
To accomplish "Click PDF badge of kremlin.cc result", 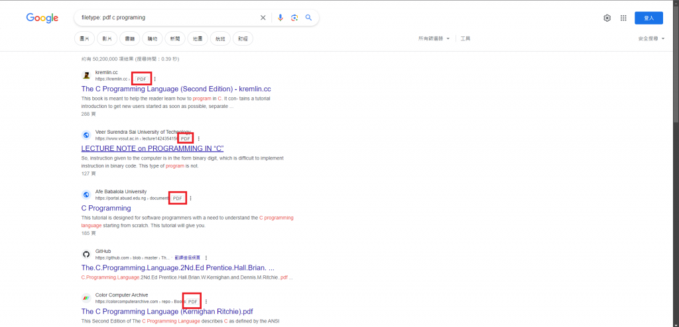I will click(142, 79).
